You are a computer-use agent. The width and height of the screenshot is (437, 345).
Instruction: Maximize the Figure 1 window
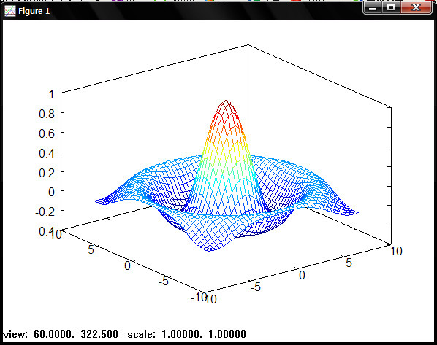pyautogui.click(x=391, y=7)
